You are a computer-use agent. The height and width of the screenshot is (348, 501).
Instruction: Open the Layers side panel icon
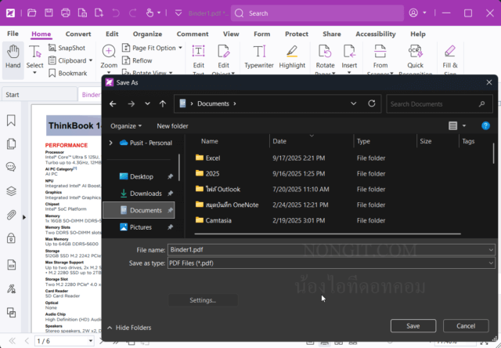(11, 191)
